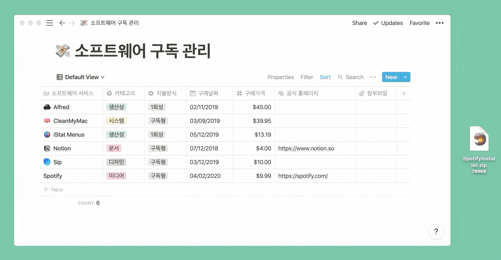The width and height of the screenshot is (501, 260).
Task: Click the $13.19 price cell
Action: tap(254, 135)
